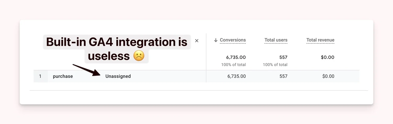Click the word "useless" in the headline
393x124 pixels.
(x=108, y=56)
